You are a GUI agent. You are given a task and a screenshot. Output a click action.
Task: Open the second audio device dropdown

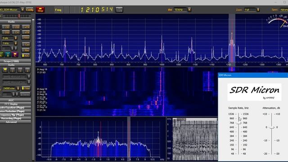[29, 82]
